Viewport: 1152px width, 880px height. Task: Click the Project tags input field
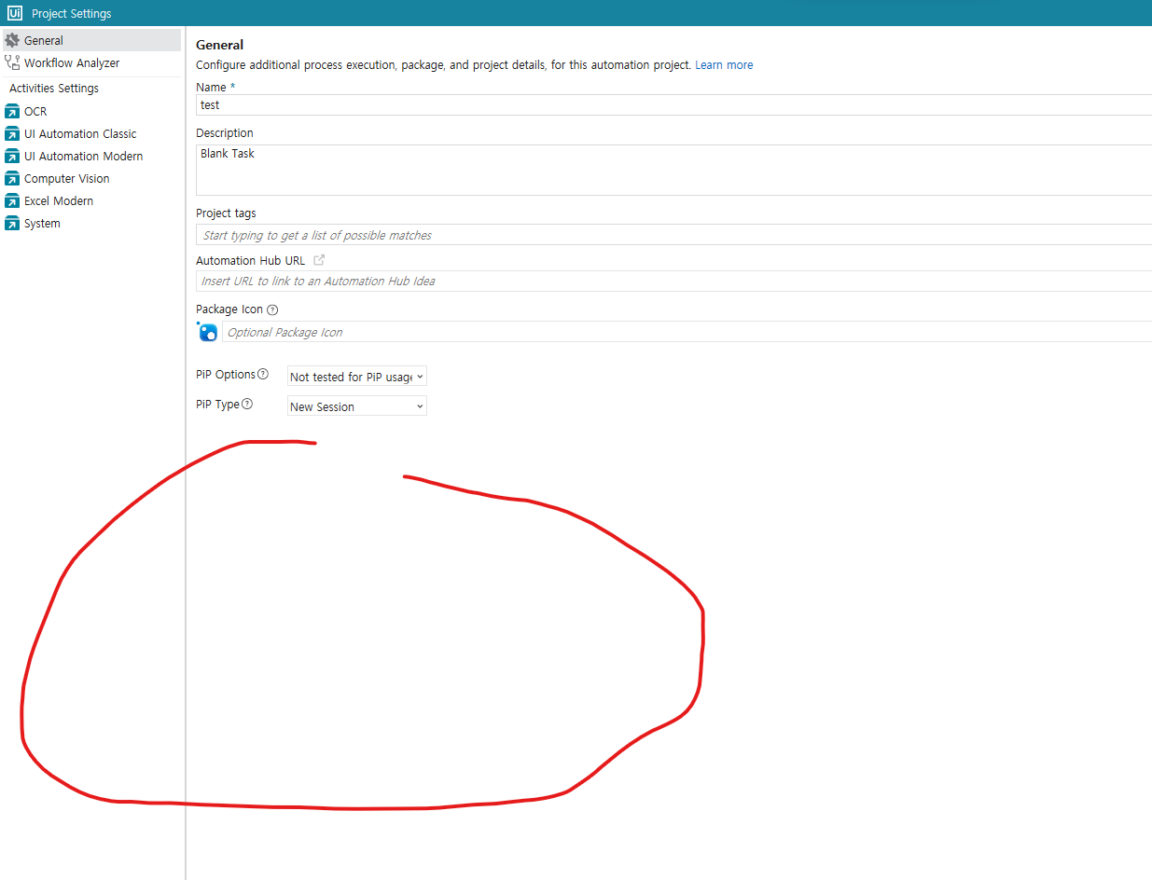pyautogui.click(x=673, y=235)
